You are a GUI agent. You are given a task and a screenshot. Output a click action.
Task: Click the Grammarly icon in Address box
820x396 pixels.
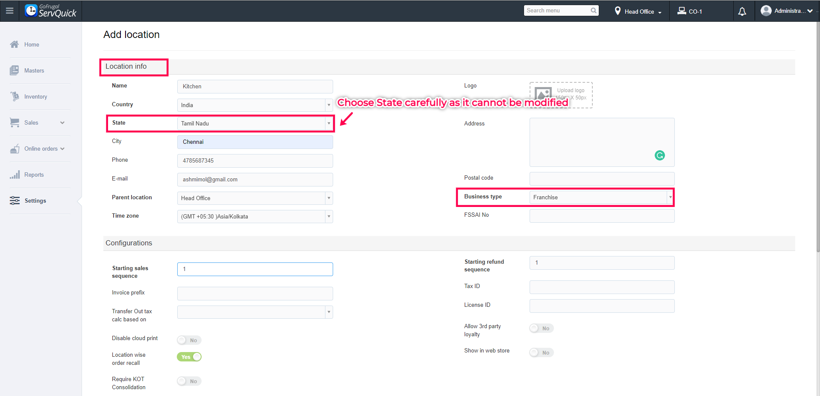click(x=660, y=155)
